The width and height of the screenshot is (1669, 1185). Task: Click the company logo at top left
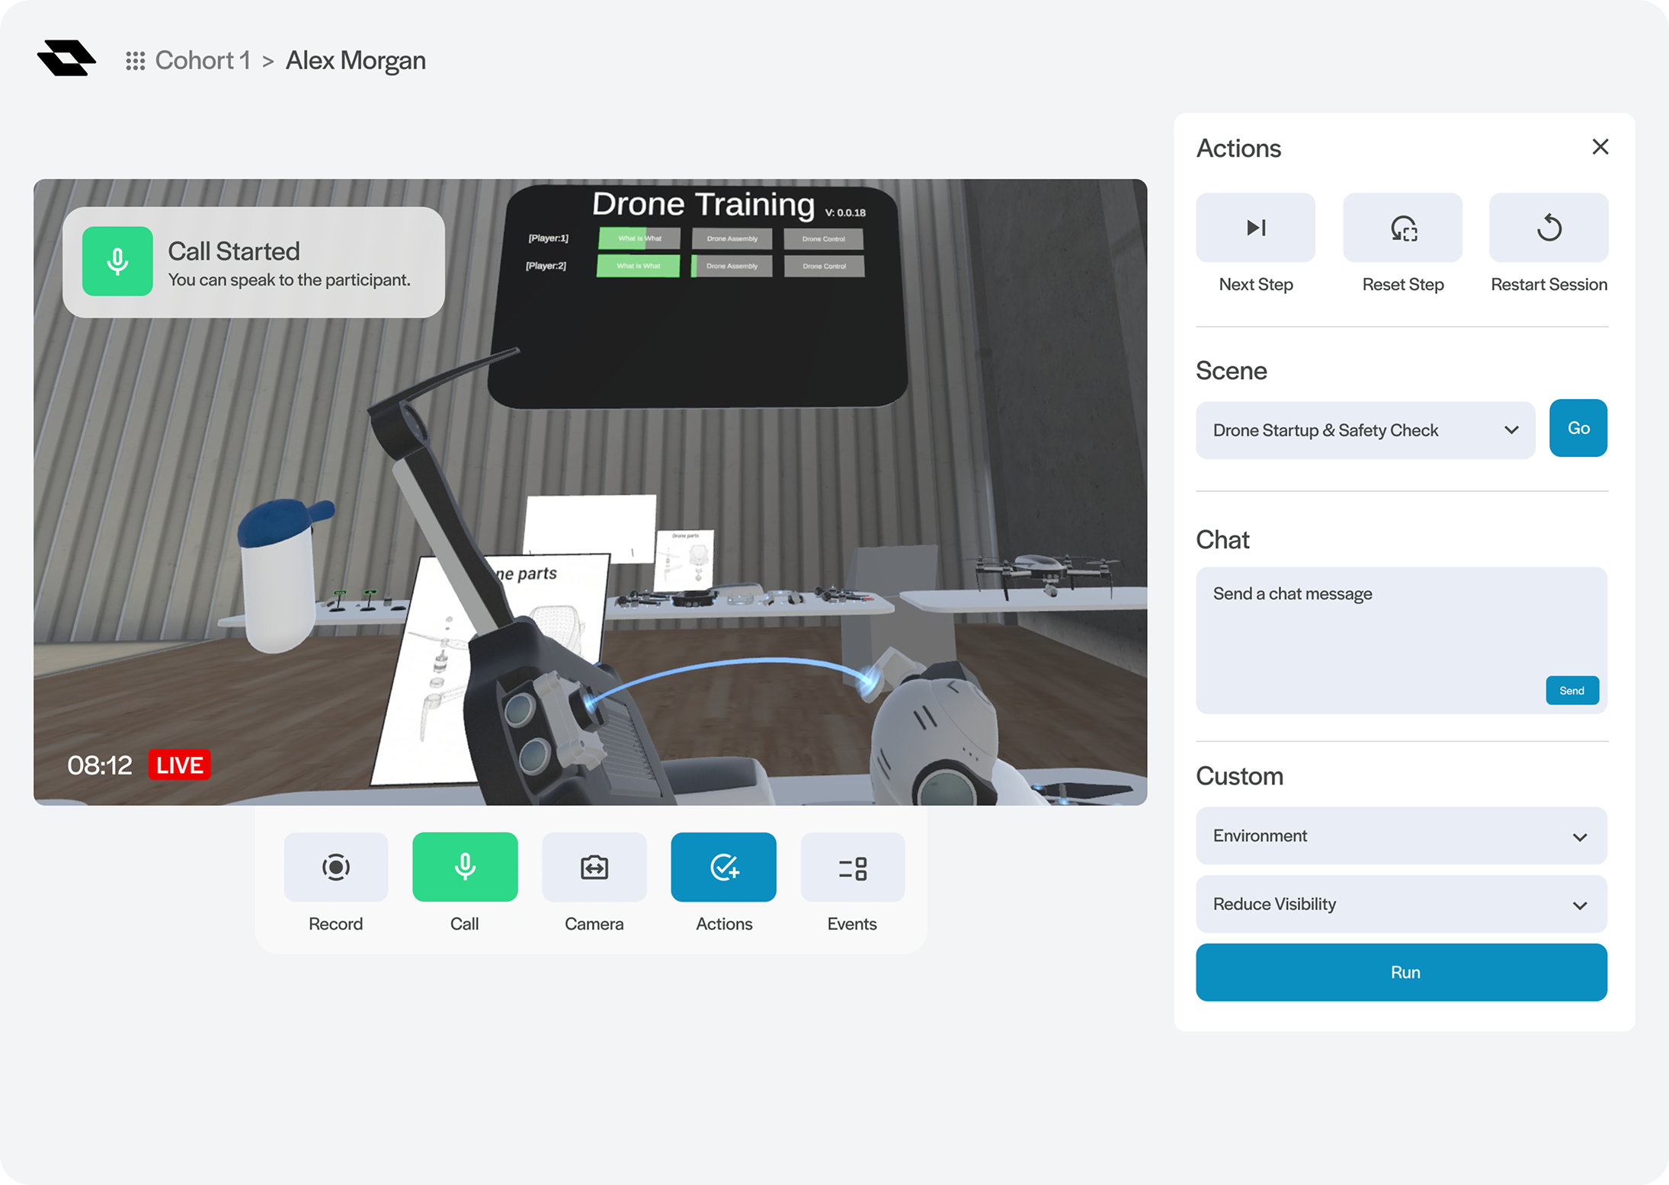coord(66,58)
